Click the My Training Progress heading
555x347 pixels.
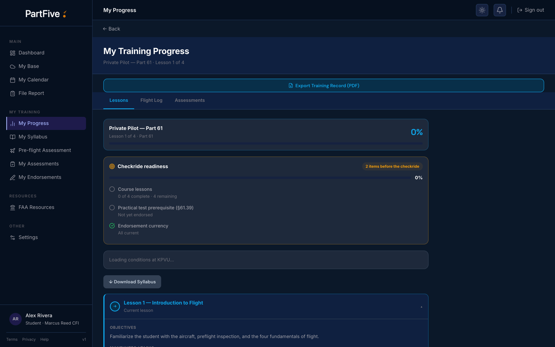tap(146, 51)
